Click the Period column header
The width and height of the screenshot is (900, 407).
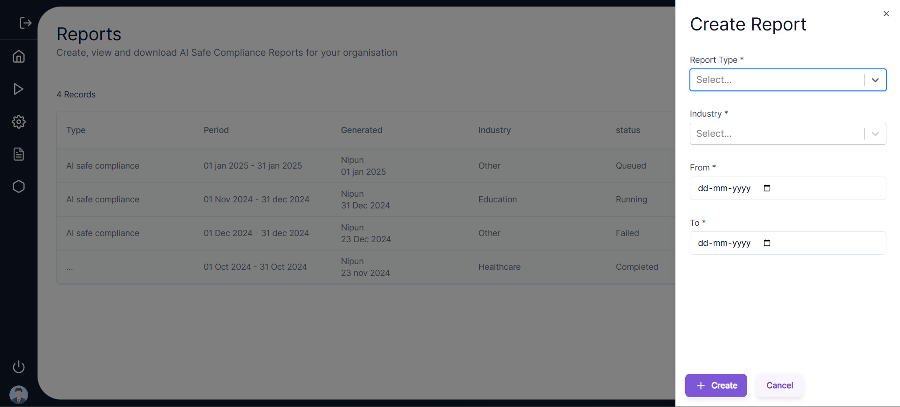(x=216, y=130)
